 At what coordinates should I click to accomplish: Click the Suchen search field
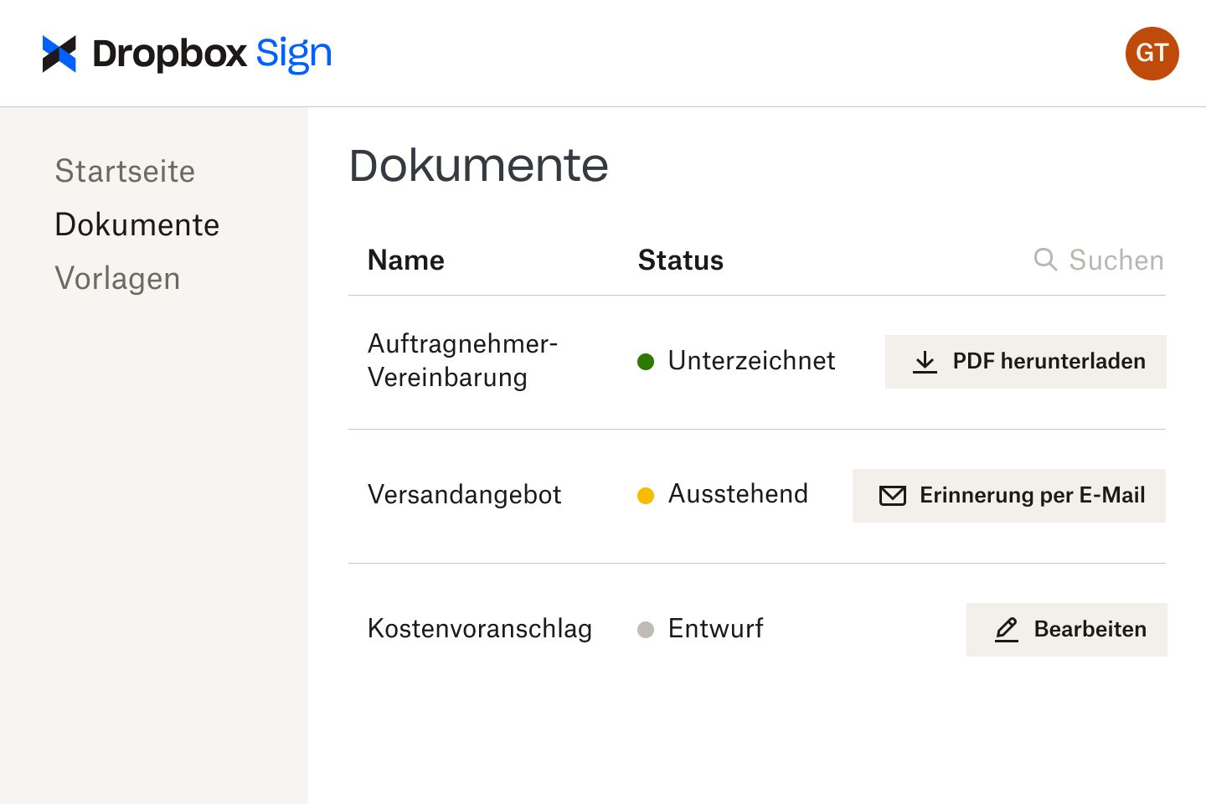coord(1115,260)
